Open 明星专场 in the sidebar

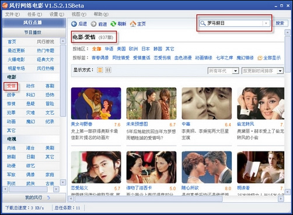coord(16,68)
